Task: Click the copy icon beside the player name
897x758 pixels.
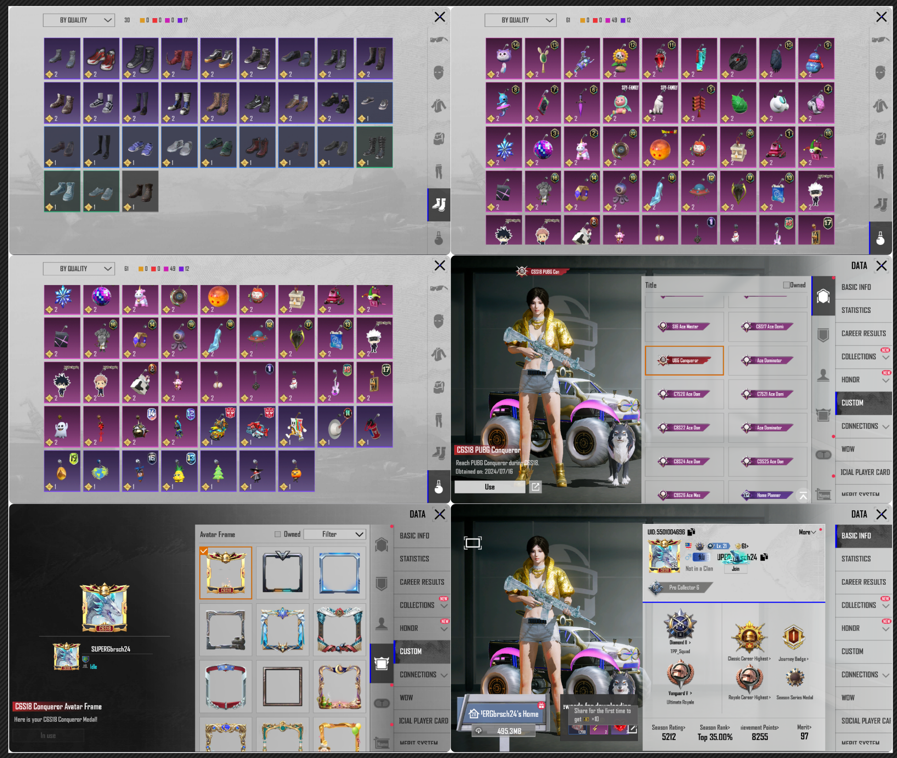Action: pos(764,557)
